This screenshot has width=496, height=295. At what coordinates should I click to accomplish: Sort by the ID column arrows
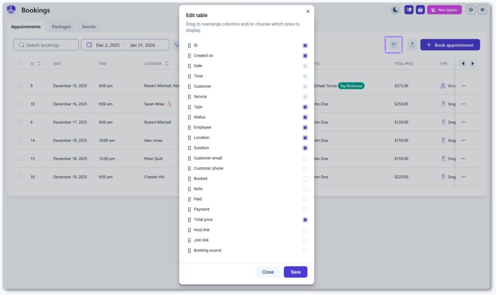39,64
